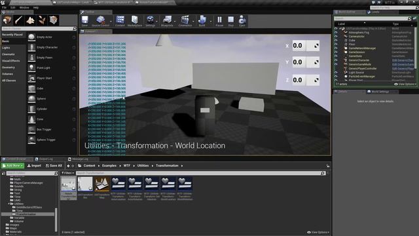Viewport: 419px width, 236px height.
Task: Click the Build toolbar icon
Action: (202, 21)
